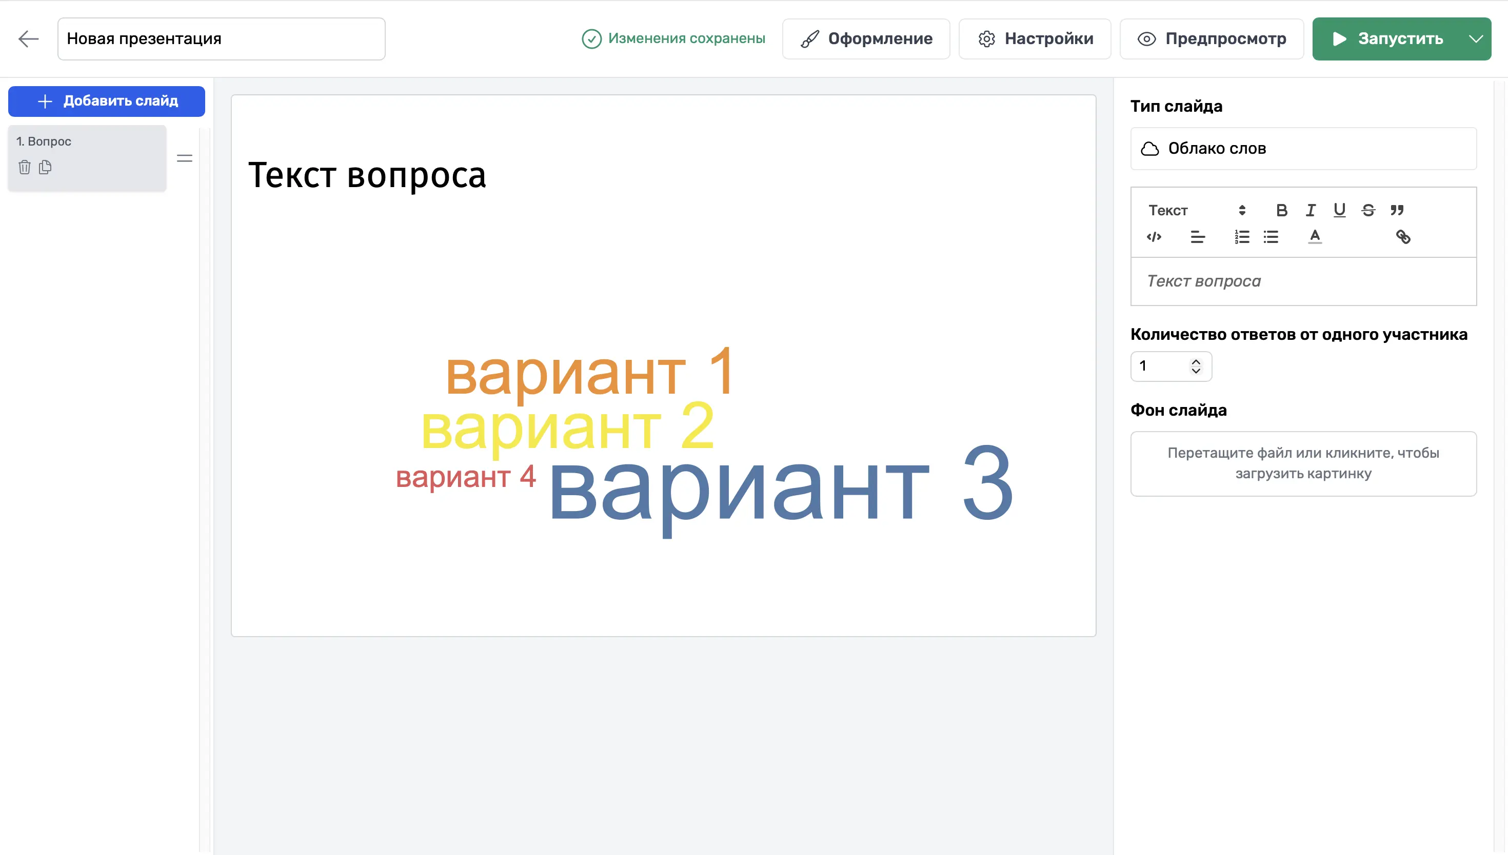The width and height of the screenshot is (1508, 855).
Task: Click the slide heading Текст вопроса
Action: coord(367,175)
